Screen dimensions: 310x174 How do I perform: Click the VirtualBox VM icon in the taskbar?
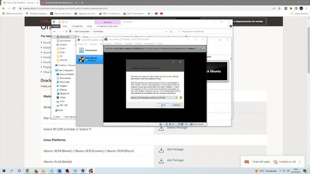click(91, 171)
